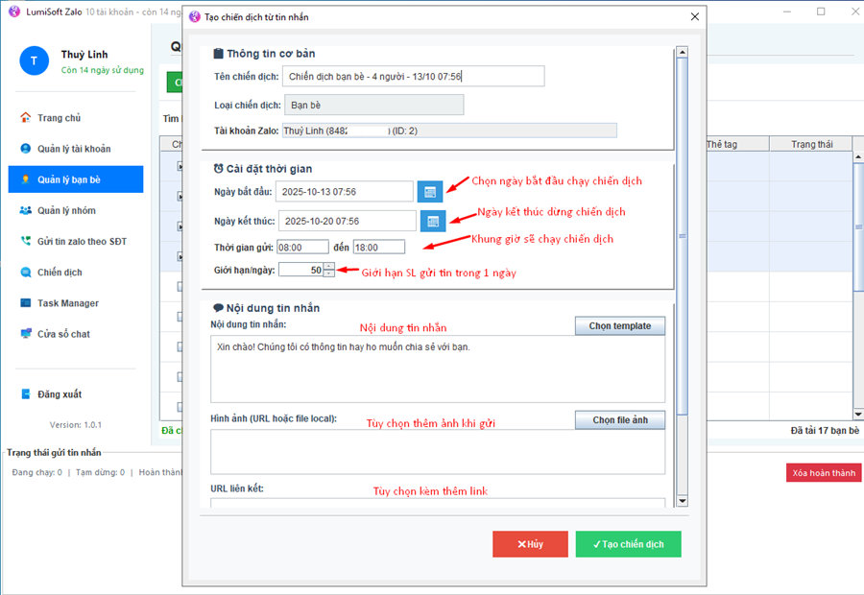
Task: Cancel the dialog with Hủy
Action: pos(530,544)
